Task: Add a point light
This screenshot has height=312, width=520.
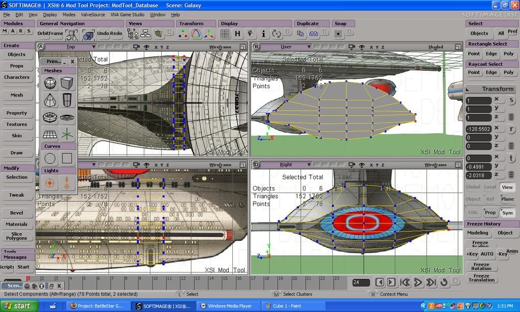Action: [x=50, y=183]
